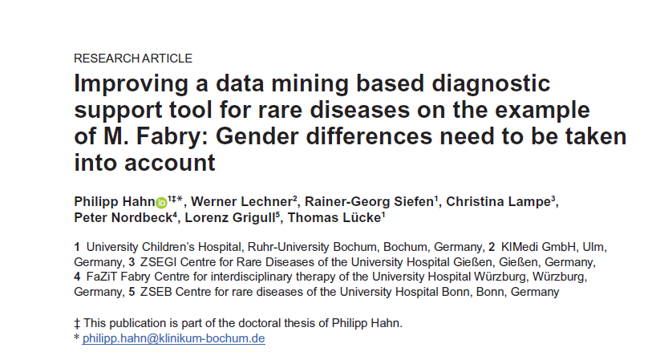This screenshot has width=648, height=364.
Task: Click the KIMedi GmbH, Ulm affiliation
Action: [553, 247]
